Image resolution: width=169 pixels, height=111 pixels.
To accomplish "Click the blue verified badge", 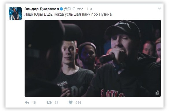I will [61, 9].
